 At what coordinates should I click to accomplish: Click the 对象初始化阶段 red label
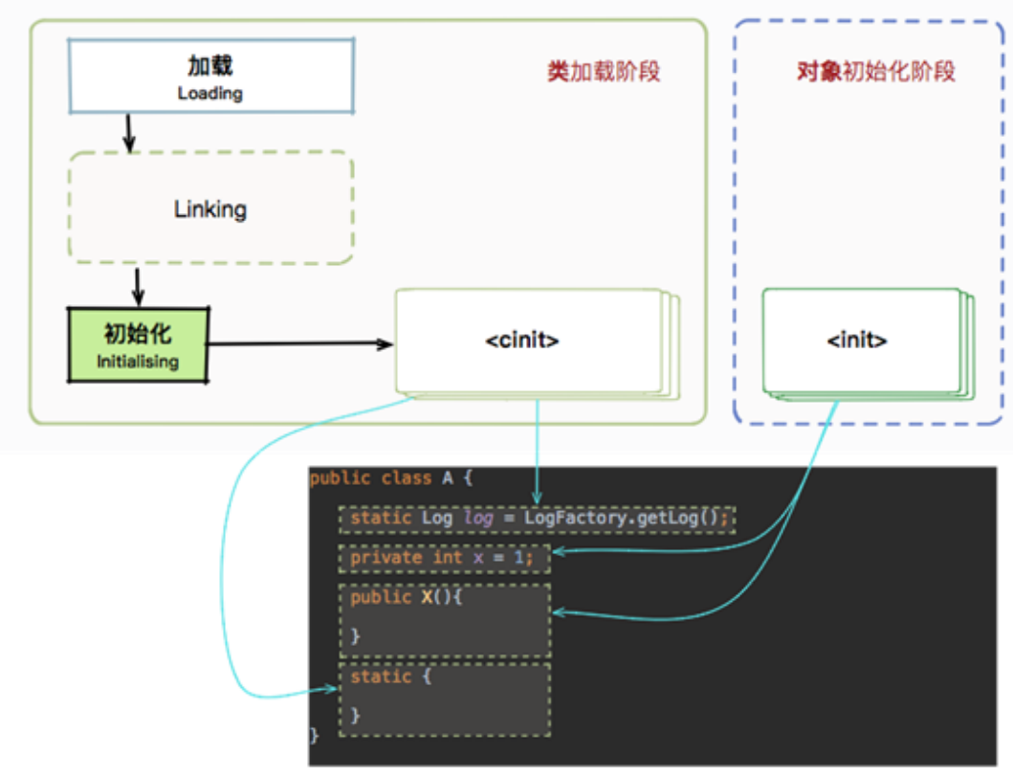[x=875, y=71]
